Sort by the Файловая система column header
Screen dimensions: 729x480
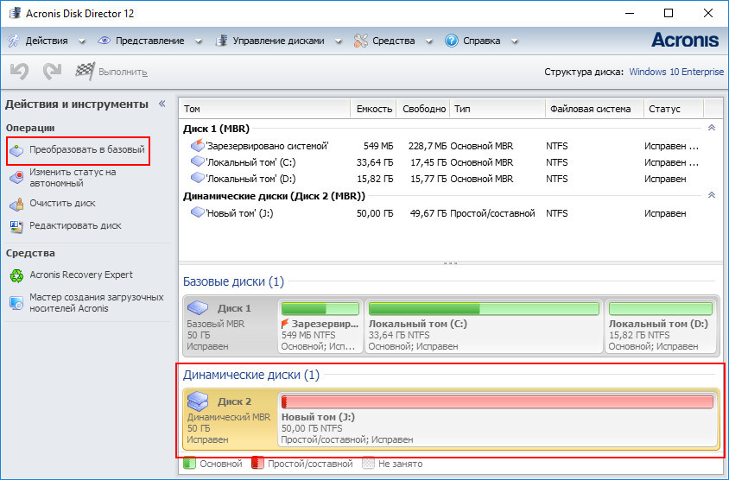(x=594, y=109)
